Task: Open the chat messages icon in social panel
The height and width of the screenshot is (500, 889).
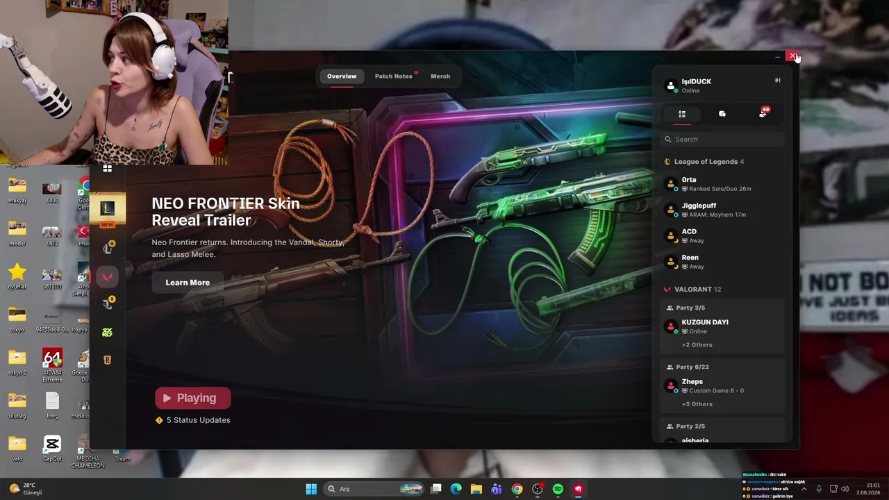Action: point(722,114)
